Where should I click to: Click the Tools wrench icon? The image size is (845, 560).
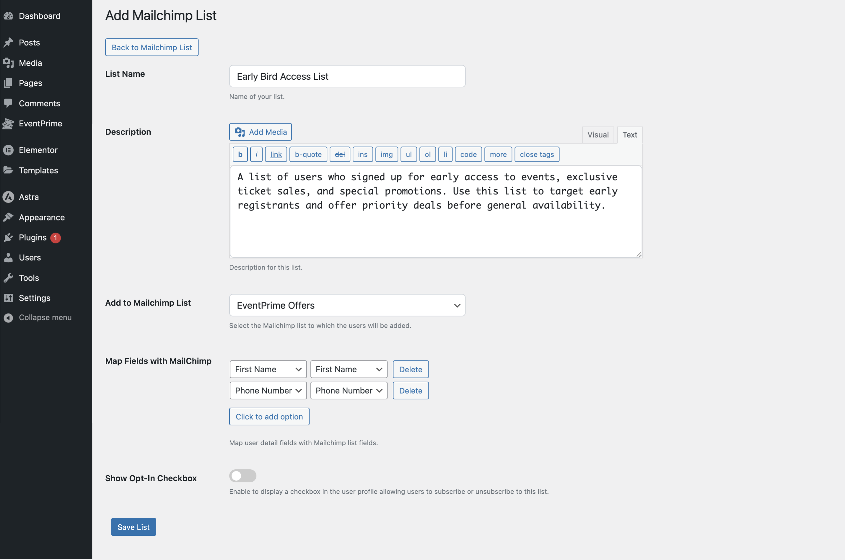click(8, 278)
